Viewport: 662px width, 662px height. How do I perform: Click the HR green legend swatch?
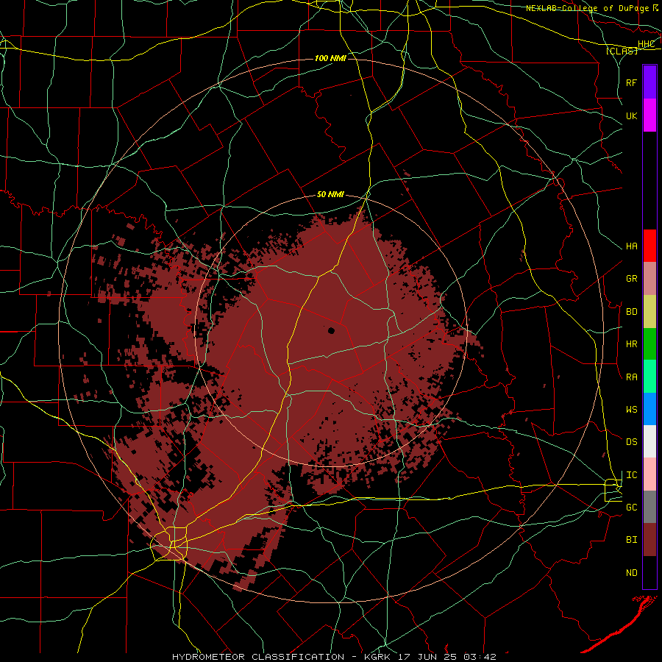coord(649,344)
